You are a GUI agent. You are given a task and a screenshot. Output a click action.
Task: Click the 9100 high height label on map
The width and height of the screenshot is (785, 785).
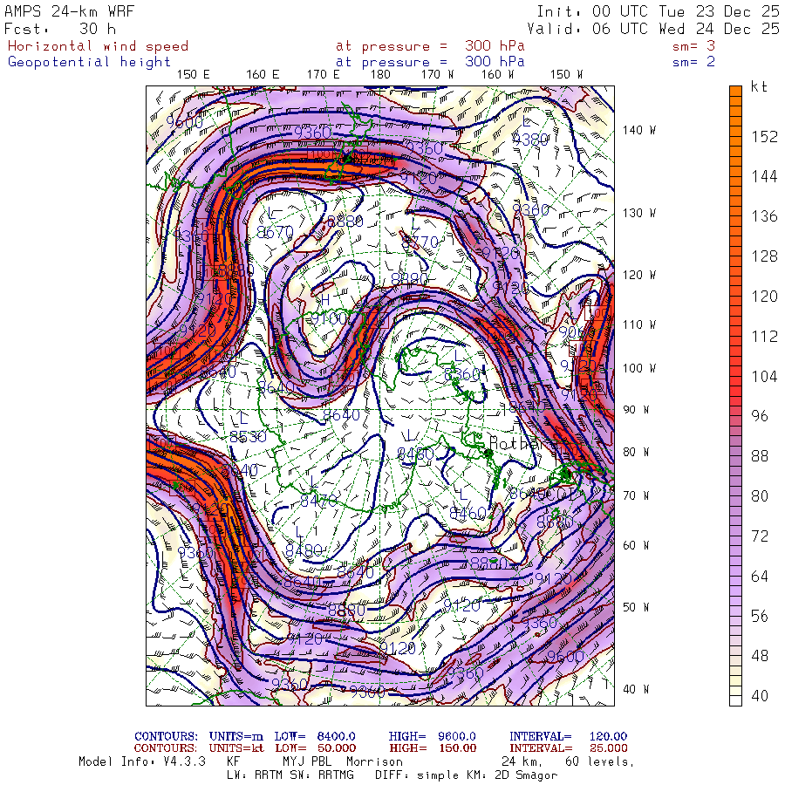(330, 318)
